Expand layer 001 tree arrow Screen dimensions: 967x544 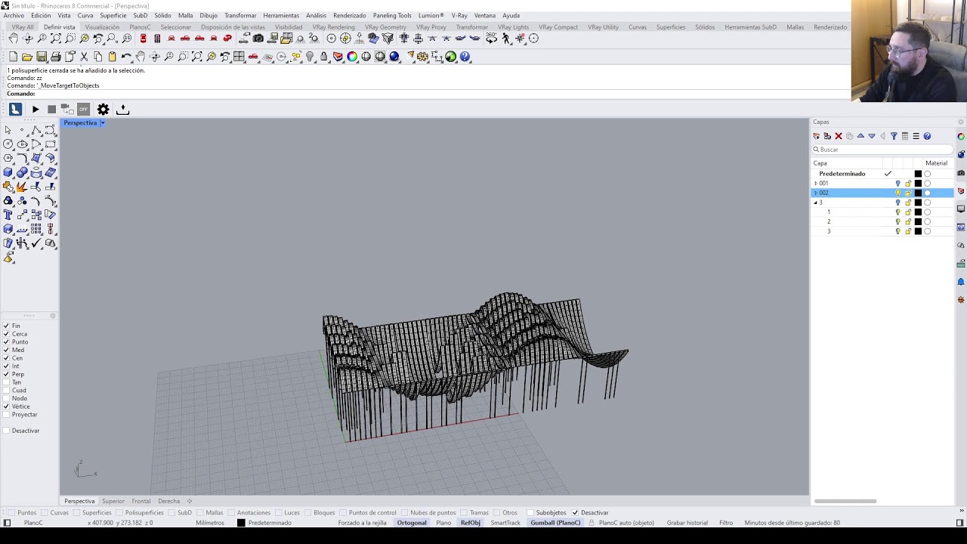point(816,184)
